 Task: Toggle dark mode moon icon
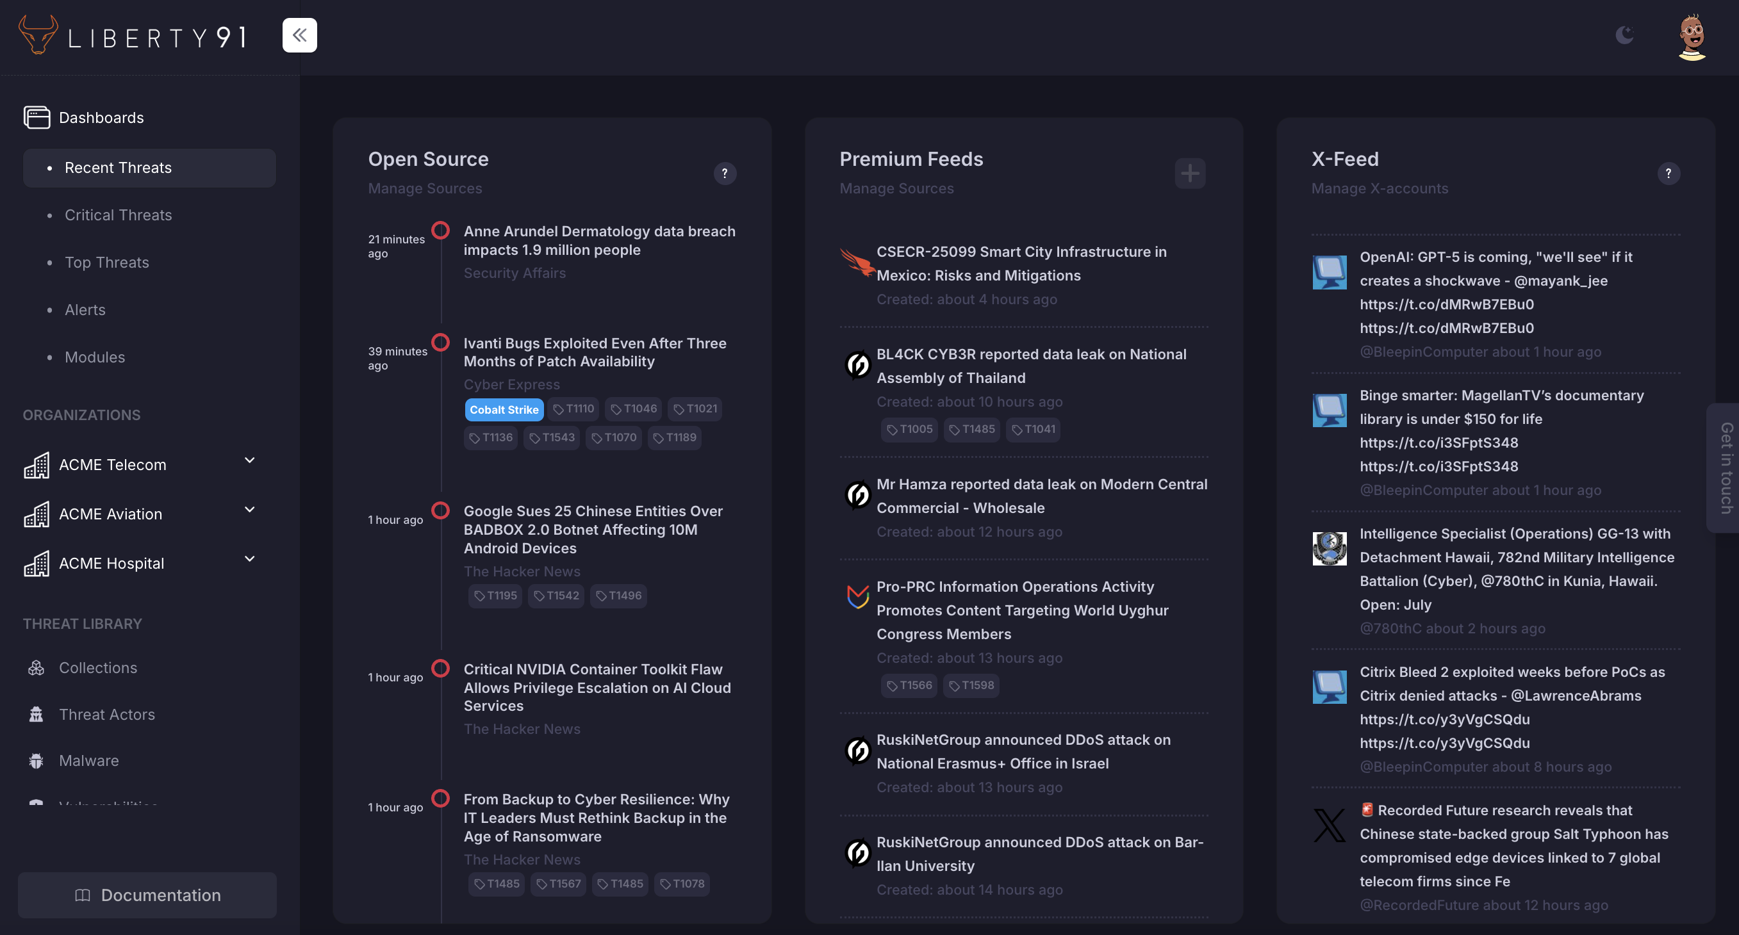click(1624, 35)
